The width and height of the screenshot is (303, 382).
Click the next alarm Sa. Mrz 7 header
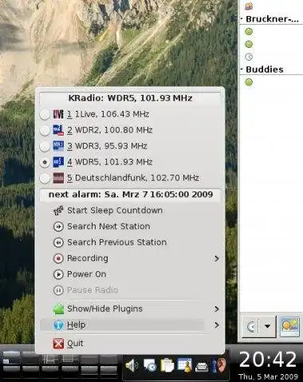click(x=131, y=195)
